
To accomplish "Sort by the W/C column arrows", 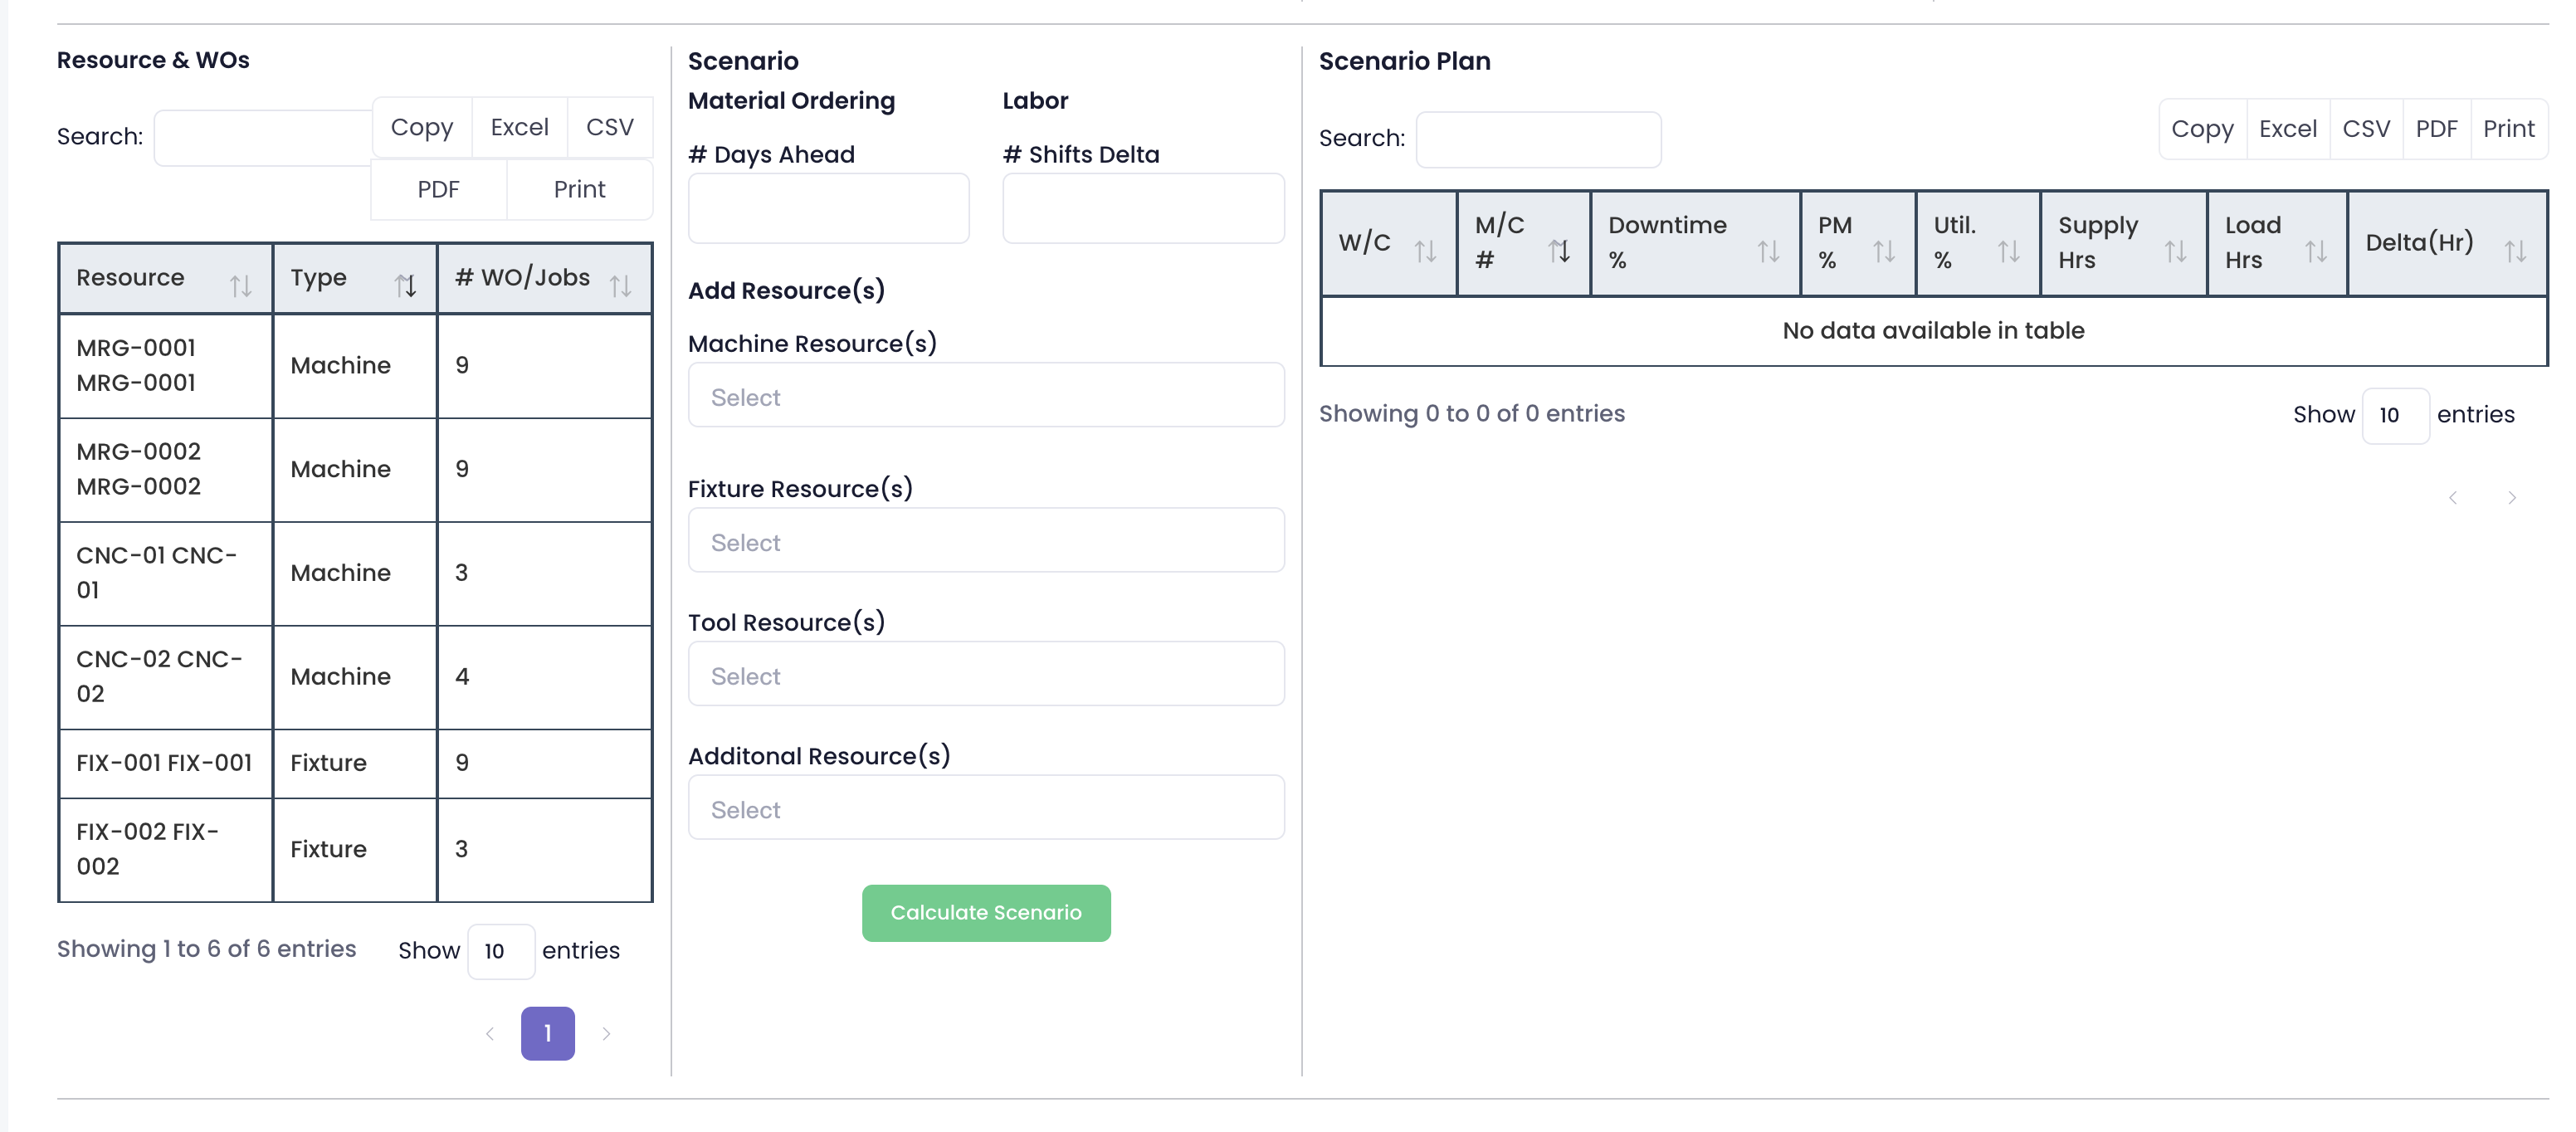I will pyautogui.click(x=1425, y=252).
